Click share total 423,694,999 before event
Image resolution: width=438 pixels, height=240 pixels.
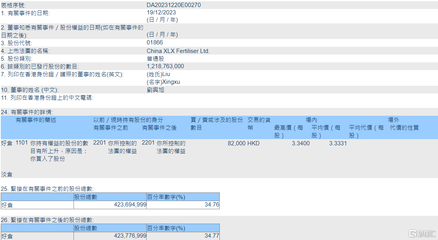pos(130,205)
